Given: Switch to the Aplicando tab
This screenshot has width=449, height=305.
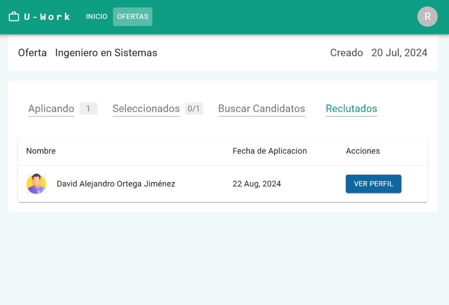Looking at the screenshot, I should (x=51, y=108).
